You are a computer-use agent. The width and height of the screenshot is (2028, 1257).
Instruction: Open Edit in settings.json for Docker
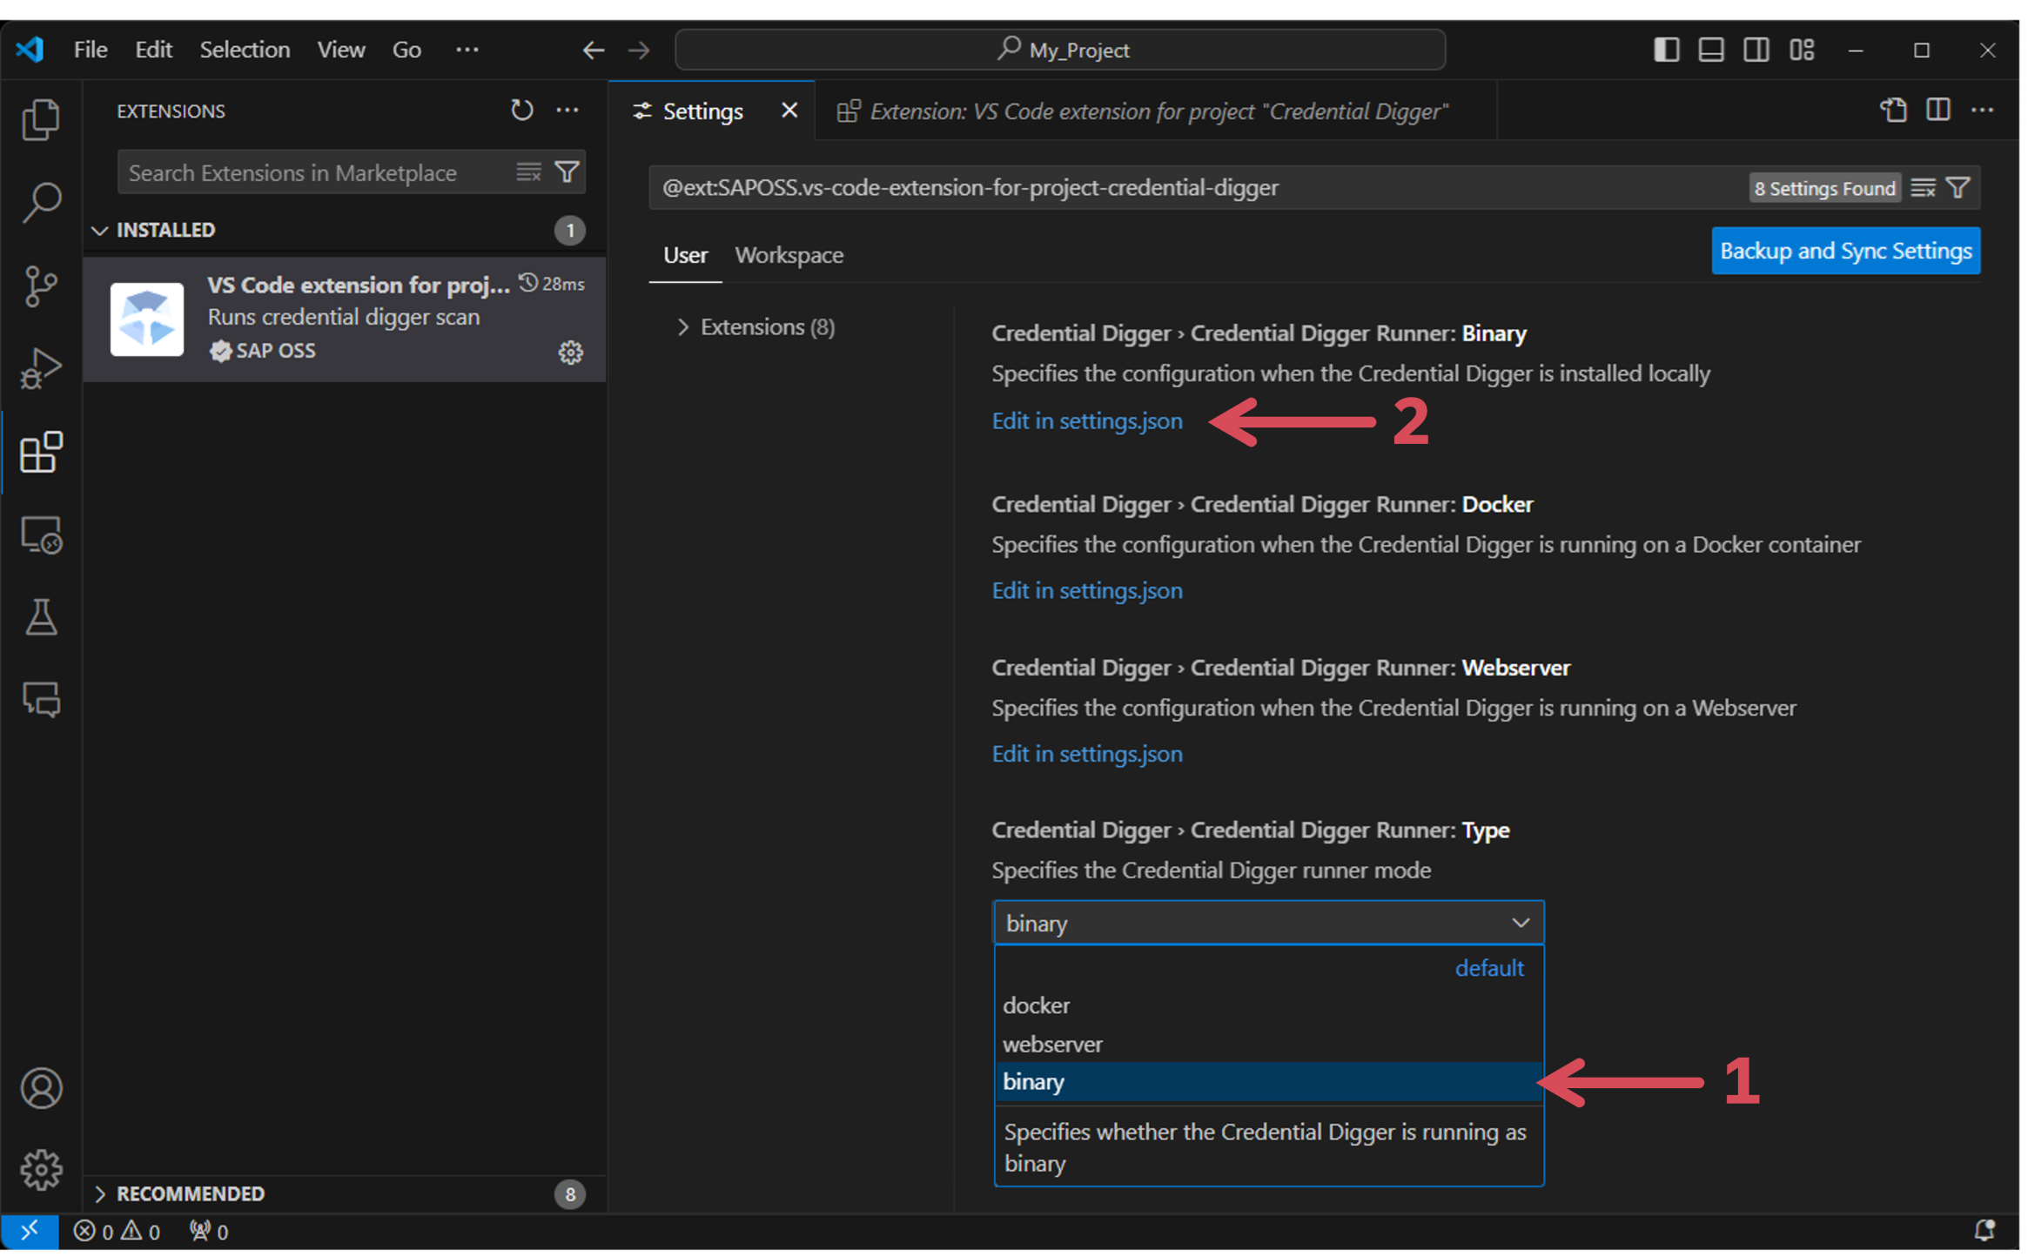pyautogui.click(x=1087, y=590)
